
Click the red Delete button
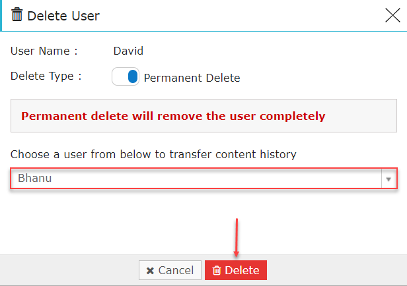236,270
